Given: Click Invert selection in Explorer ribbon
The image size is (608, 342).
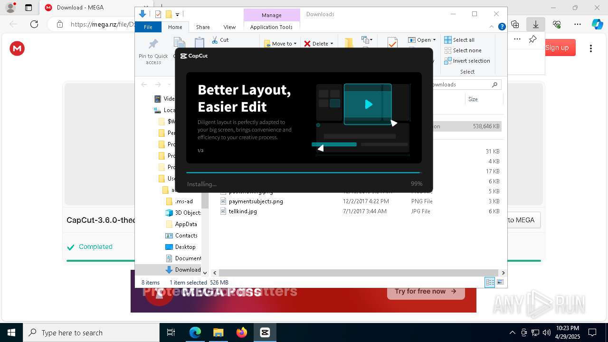Looking at the screenshot, I should pyautogui.click(x=467, y=61).
